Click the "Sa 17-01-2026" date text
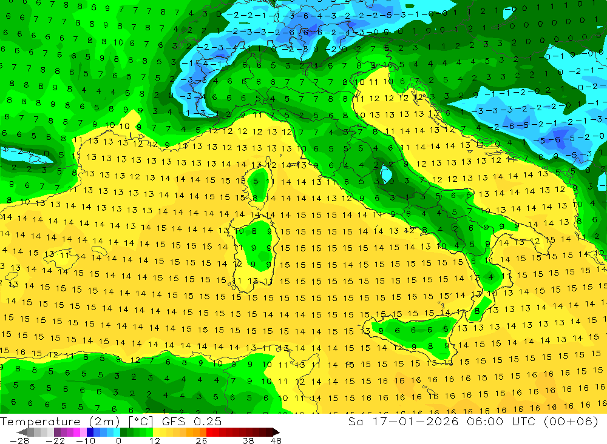 (x=403, y=421)
